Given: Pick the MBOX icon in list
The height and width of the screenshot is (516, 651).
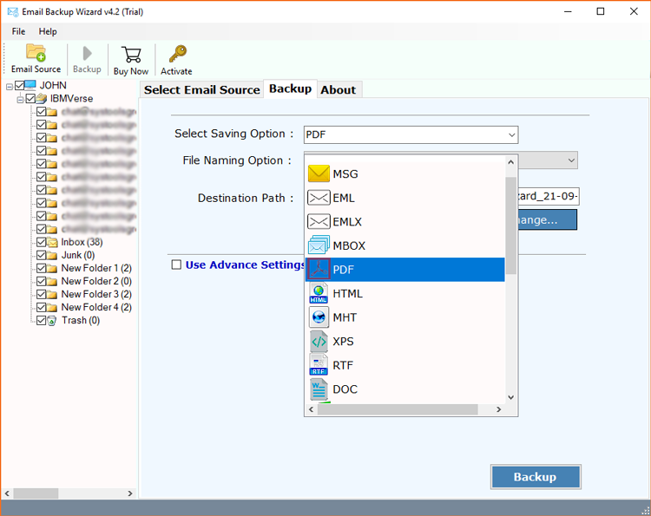Looking at the screenshot, I should coord(319,245).
